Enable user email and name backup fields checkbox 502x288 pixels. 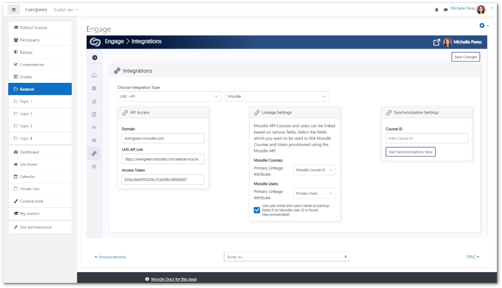[257, 210]
